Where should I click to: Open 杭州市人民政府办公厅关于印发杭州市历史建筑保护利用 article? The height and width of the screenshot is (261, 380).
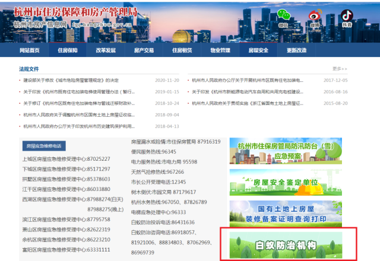pos(79,126)
